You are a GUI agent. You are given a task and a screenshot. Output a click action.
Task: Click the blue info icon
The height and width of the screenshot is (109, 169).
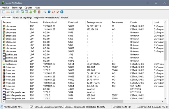49,12
